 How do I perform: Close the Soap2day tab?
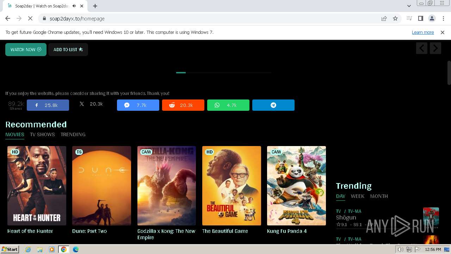tap(82, 6)
